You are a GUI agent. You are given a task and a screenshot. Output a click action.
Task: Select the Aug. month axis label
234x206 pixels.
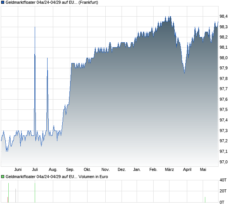click(53, 170)
